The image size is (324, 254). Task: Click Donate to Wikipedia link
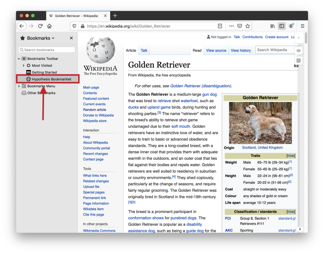pyautogui.click(x=98, y=115)
